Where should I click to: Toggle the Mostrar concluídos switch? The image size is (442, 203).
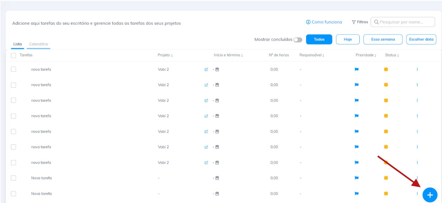(298, 40)
